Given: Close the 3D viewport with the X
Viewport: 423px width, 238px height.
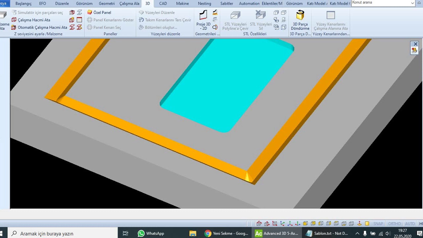Looking at the screenshot, I should [x=415, y=44].
